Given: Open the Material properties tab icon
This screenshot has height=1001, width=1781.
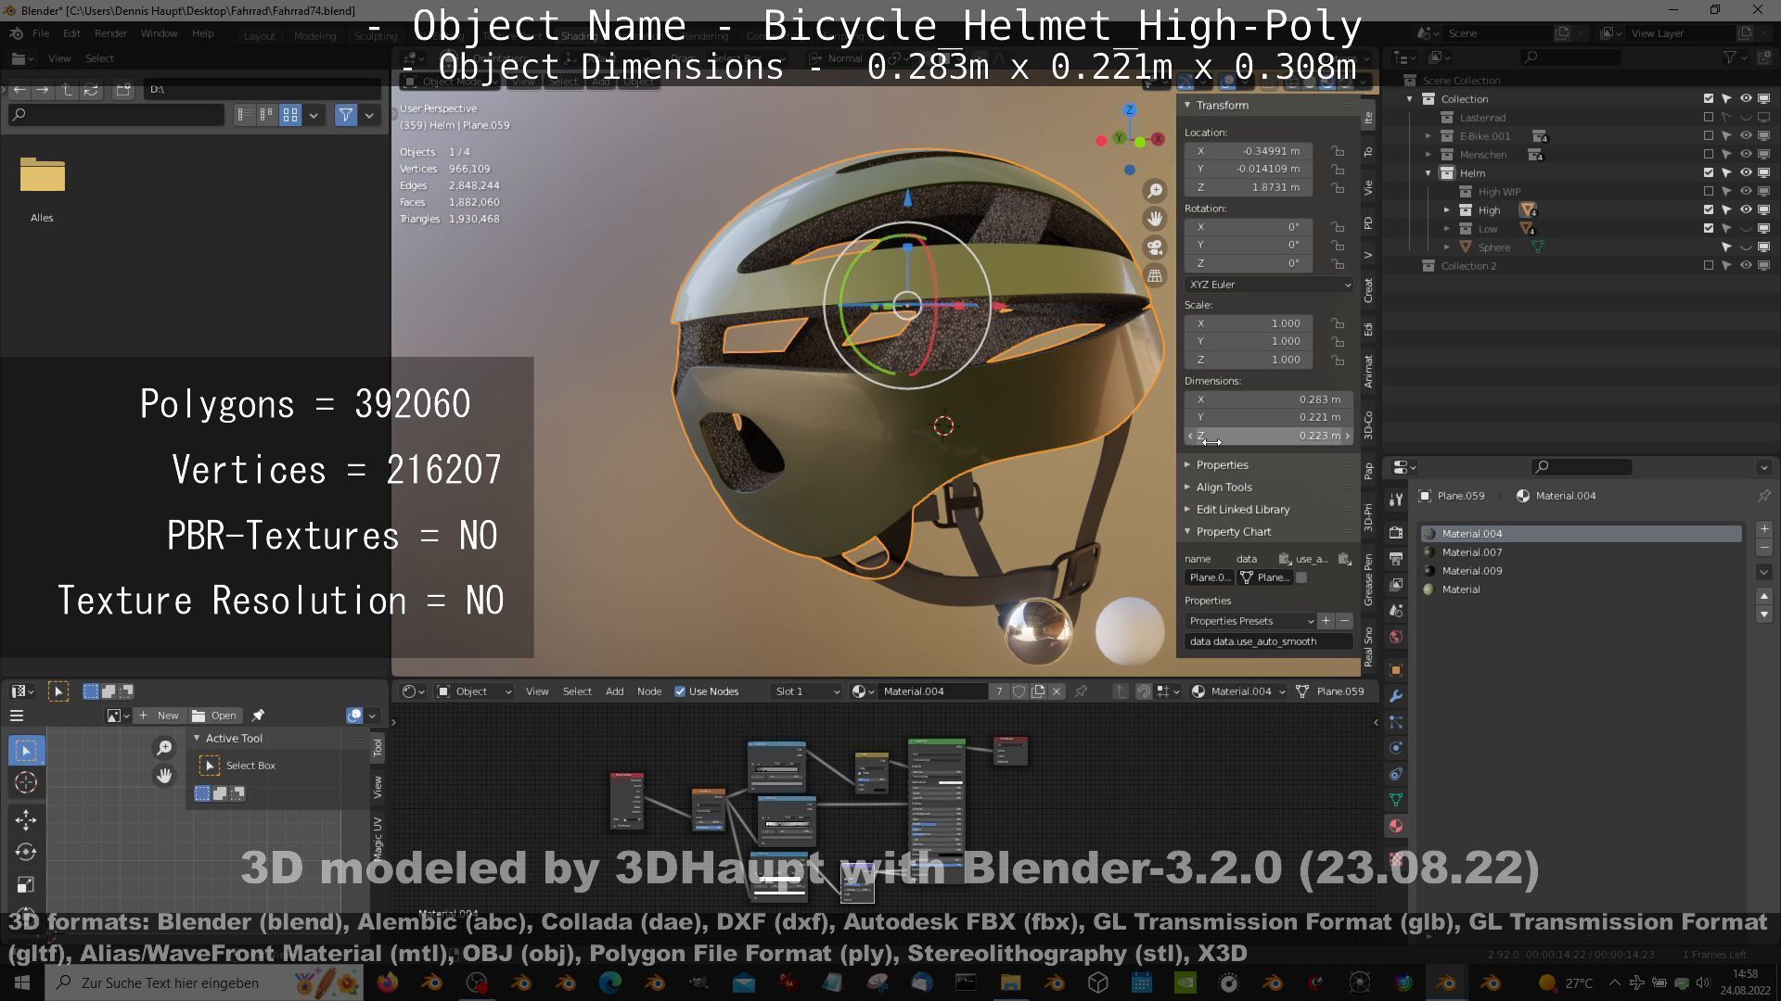Looking at the screenshot, I should coord(1396,826).
